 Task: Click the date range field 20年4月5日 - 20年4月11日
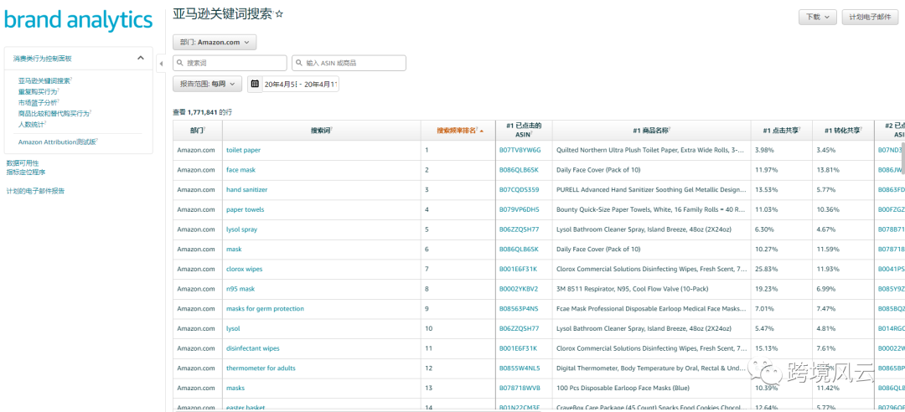(x=300, y=84)
